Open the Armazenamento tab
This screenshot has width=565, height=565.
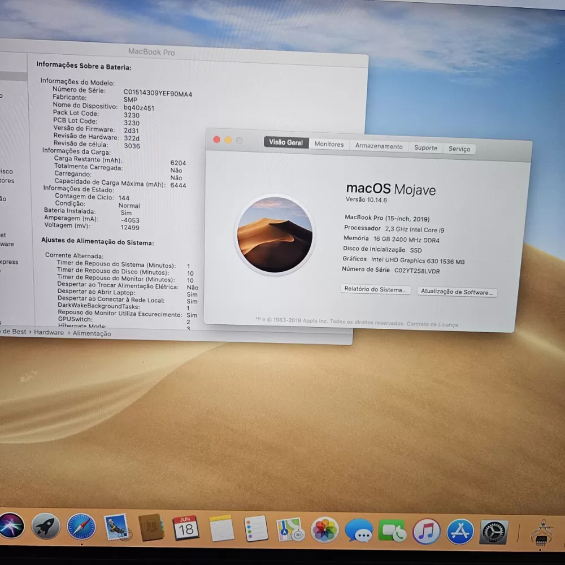pos(379,146)
